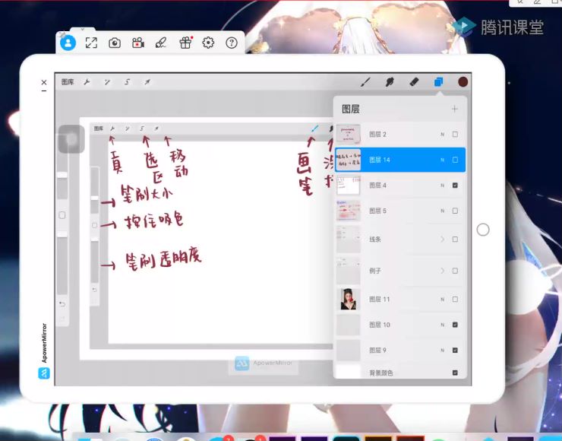This screenshot has width=562, height=441.
Task: Open blend mode N of 图层 11
Action: click(x=442, y=300)
